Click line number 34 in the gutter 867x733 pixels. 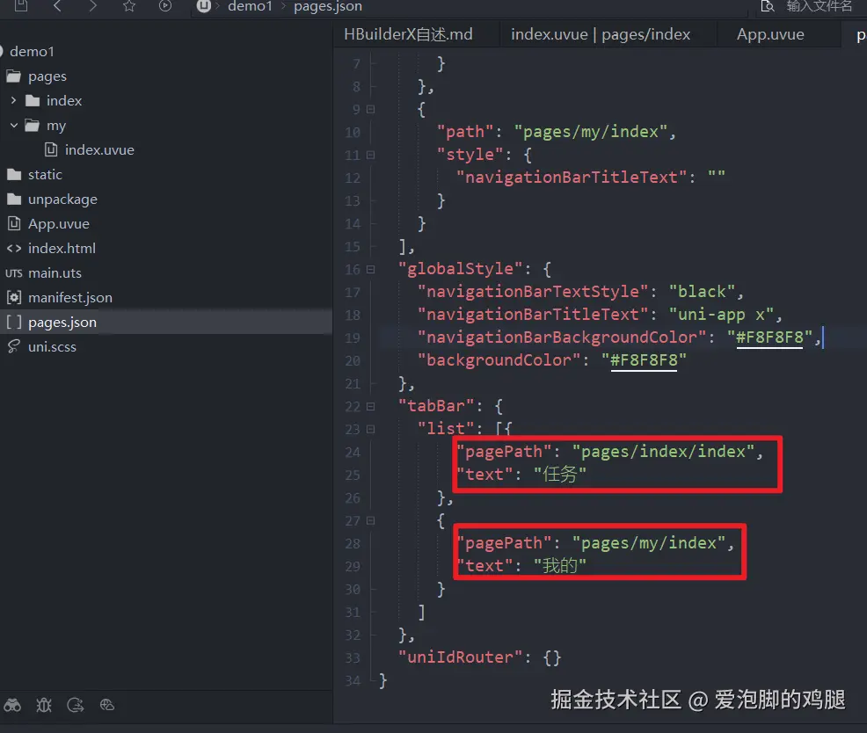[353, 680]
